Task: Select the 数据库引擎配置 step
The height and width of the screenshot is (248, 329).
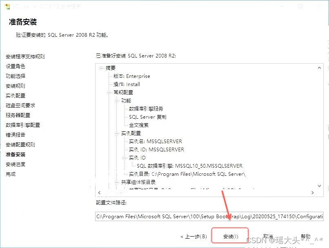Action: [23, 125]
